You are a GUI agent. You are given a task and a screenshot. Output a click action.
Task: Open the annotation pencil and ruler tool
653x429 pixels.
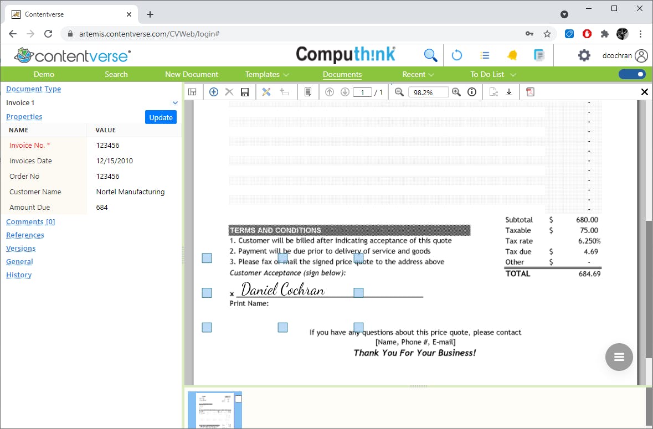click(266, 92)
